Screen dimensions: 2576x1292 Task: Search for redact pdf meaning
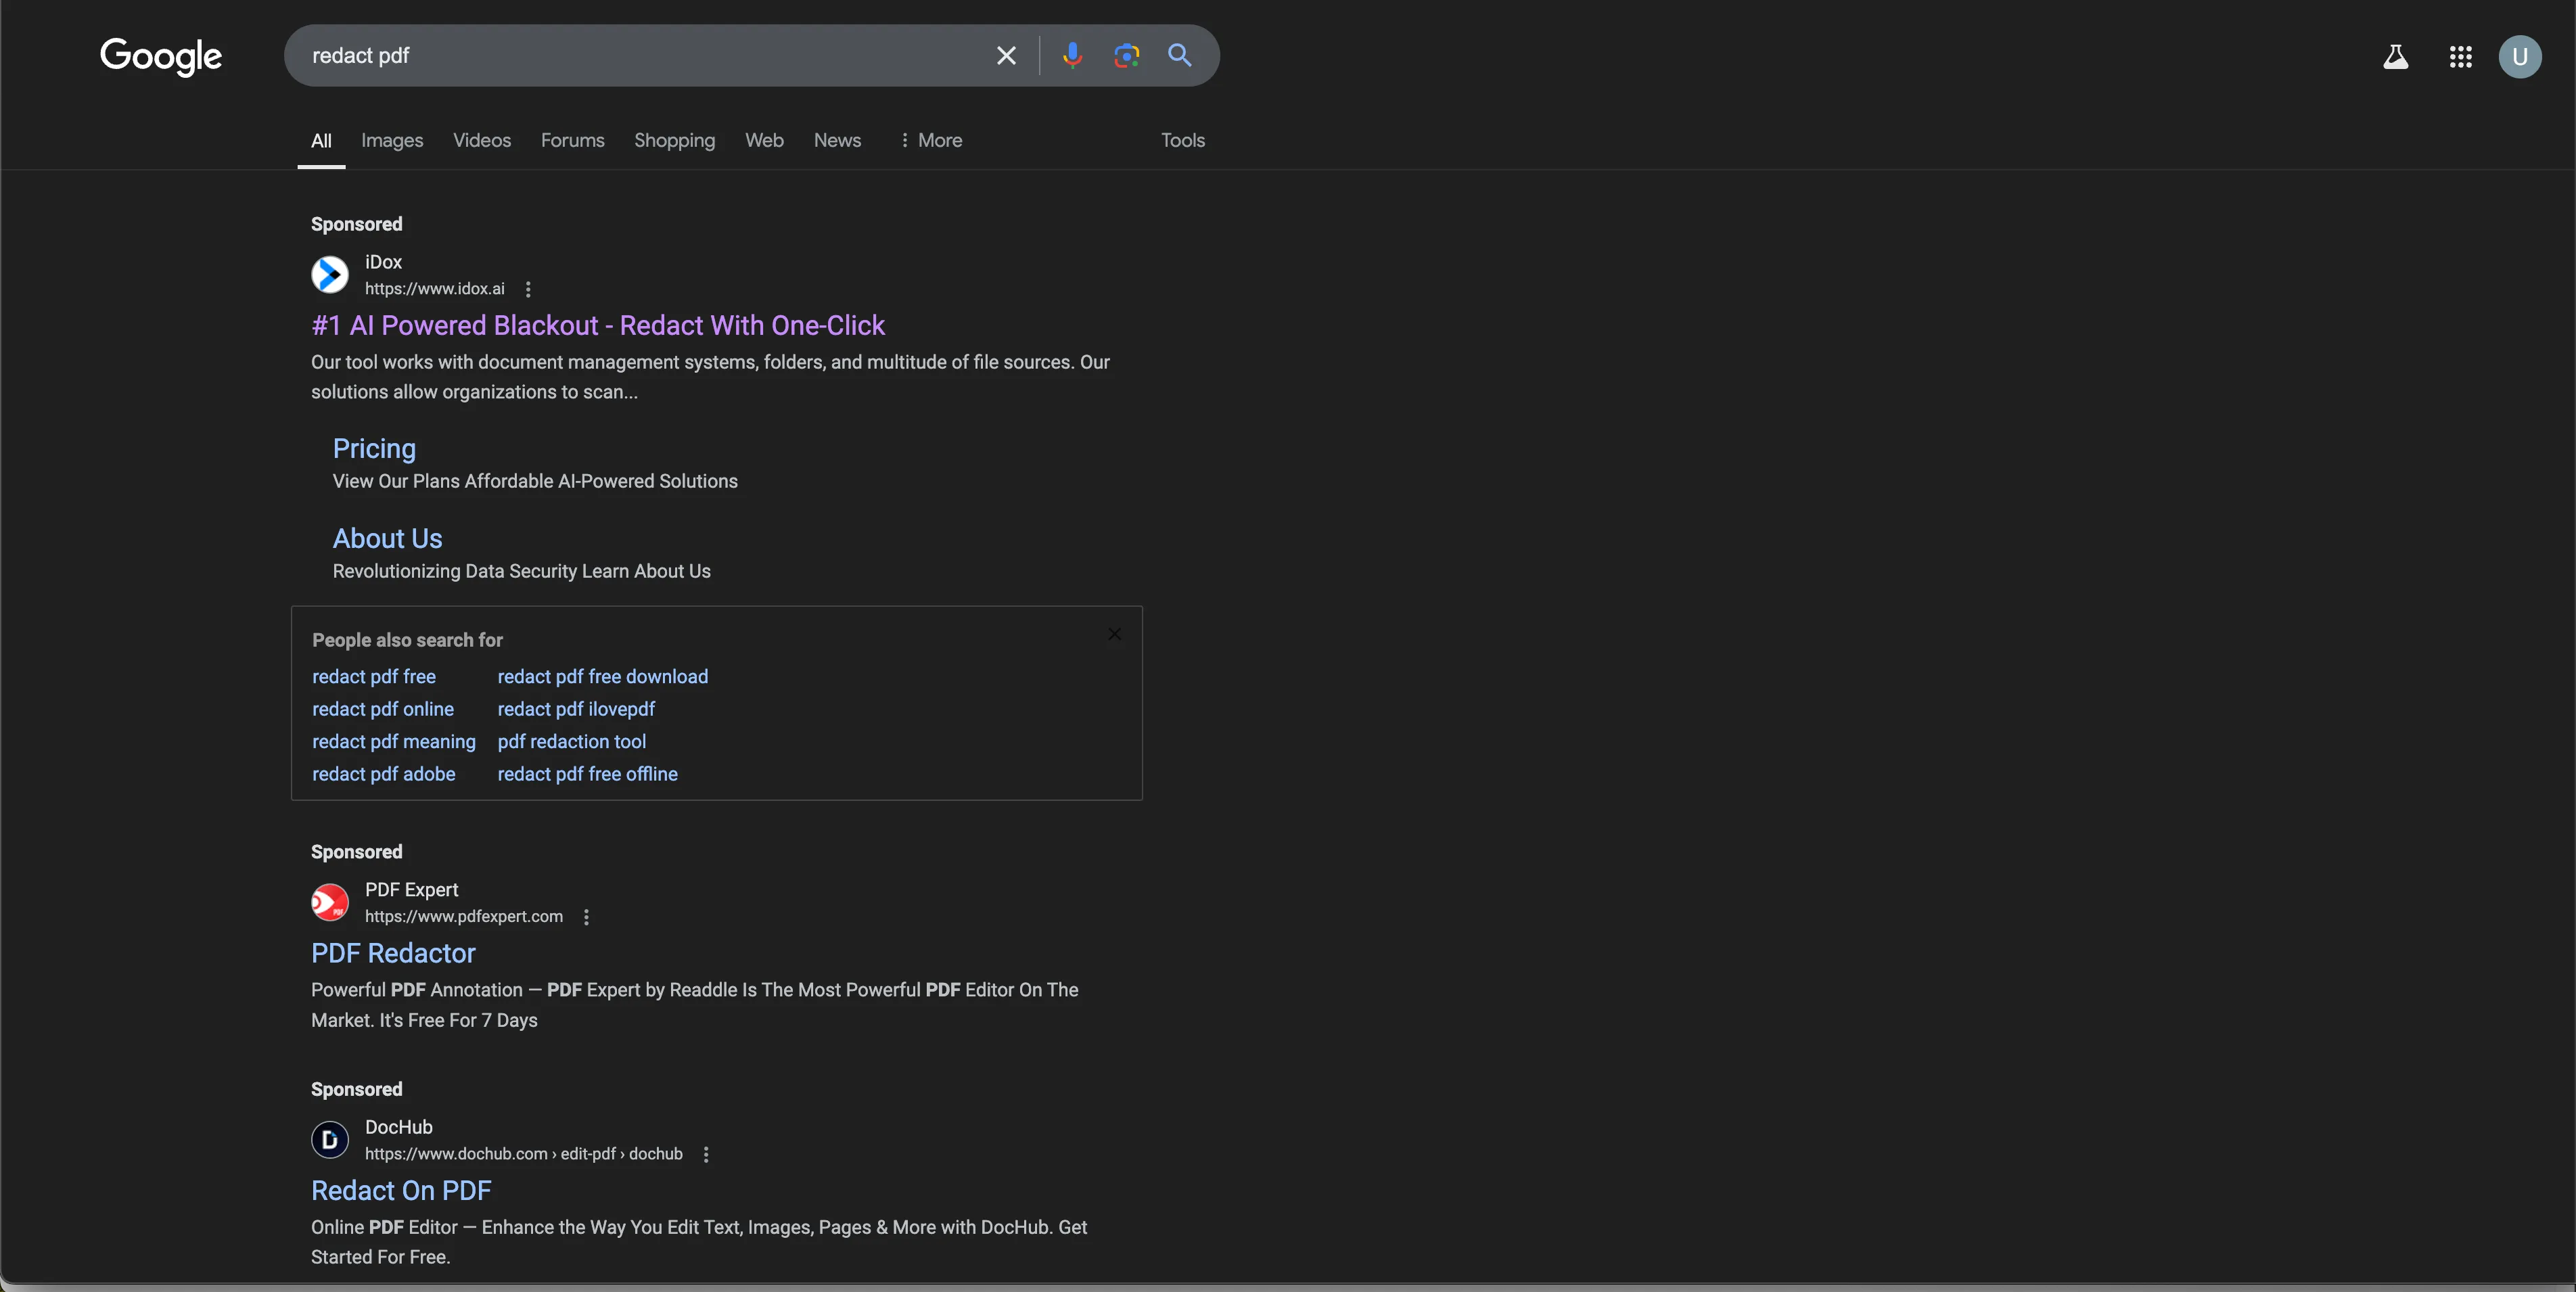point(394,742)
